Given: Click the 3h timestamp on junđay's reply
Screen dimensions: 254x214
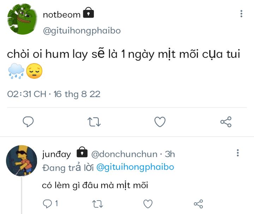Looking at the screenshot, I should point(170,154).
